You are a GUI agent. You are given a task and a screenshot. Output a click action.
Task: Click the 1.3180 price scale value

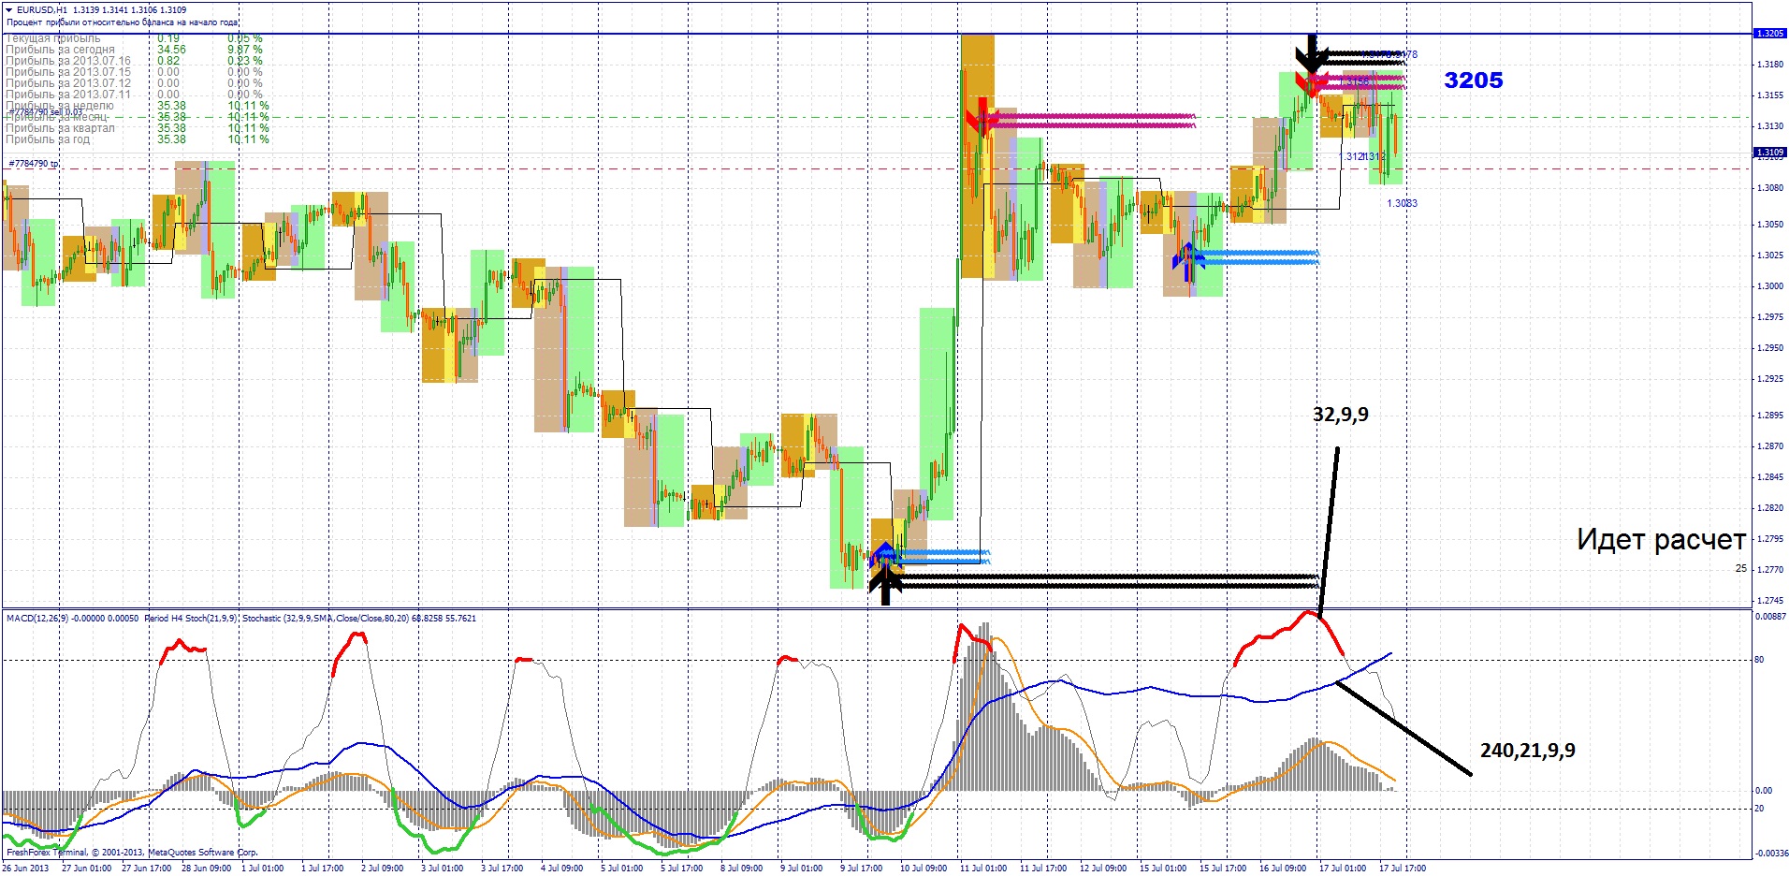click(x=1769, y=65)
